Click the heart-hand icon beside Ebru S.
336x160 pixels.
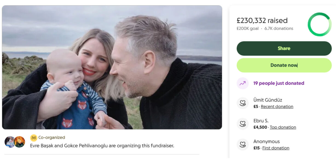click(242, 124)
